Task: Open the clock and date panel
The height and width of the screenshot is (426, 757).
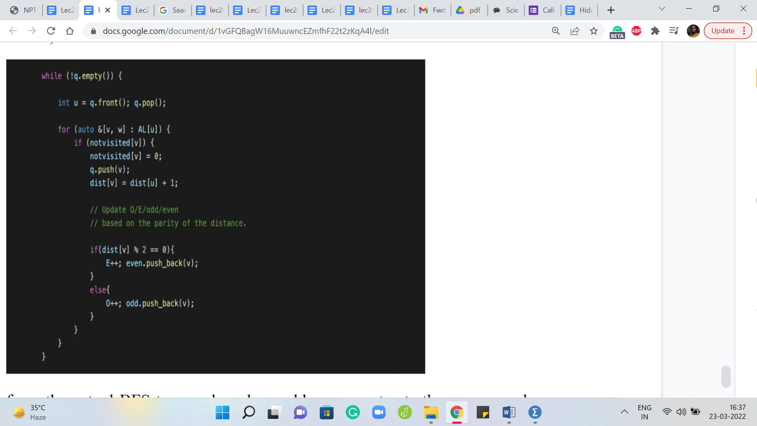Action: click(727, 412)
